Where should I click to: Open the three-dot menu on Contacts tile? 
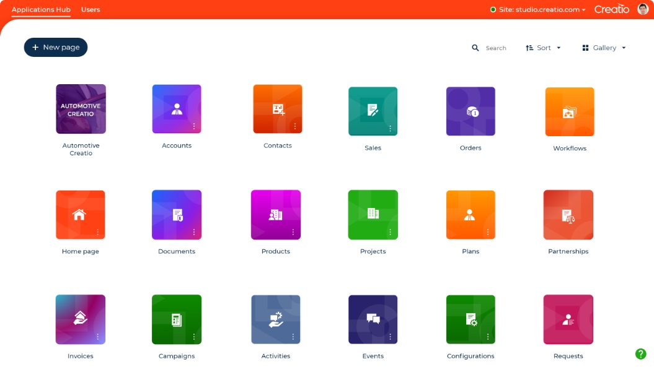[295, 126]
